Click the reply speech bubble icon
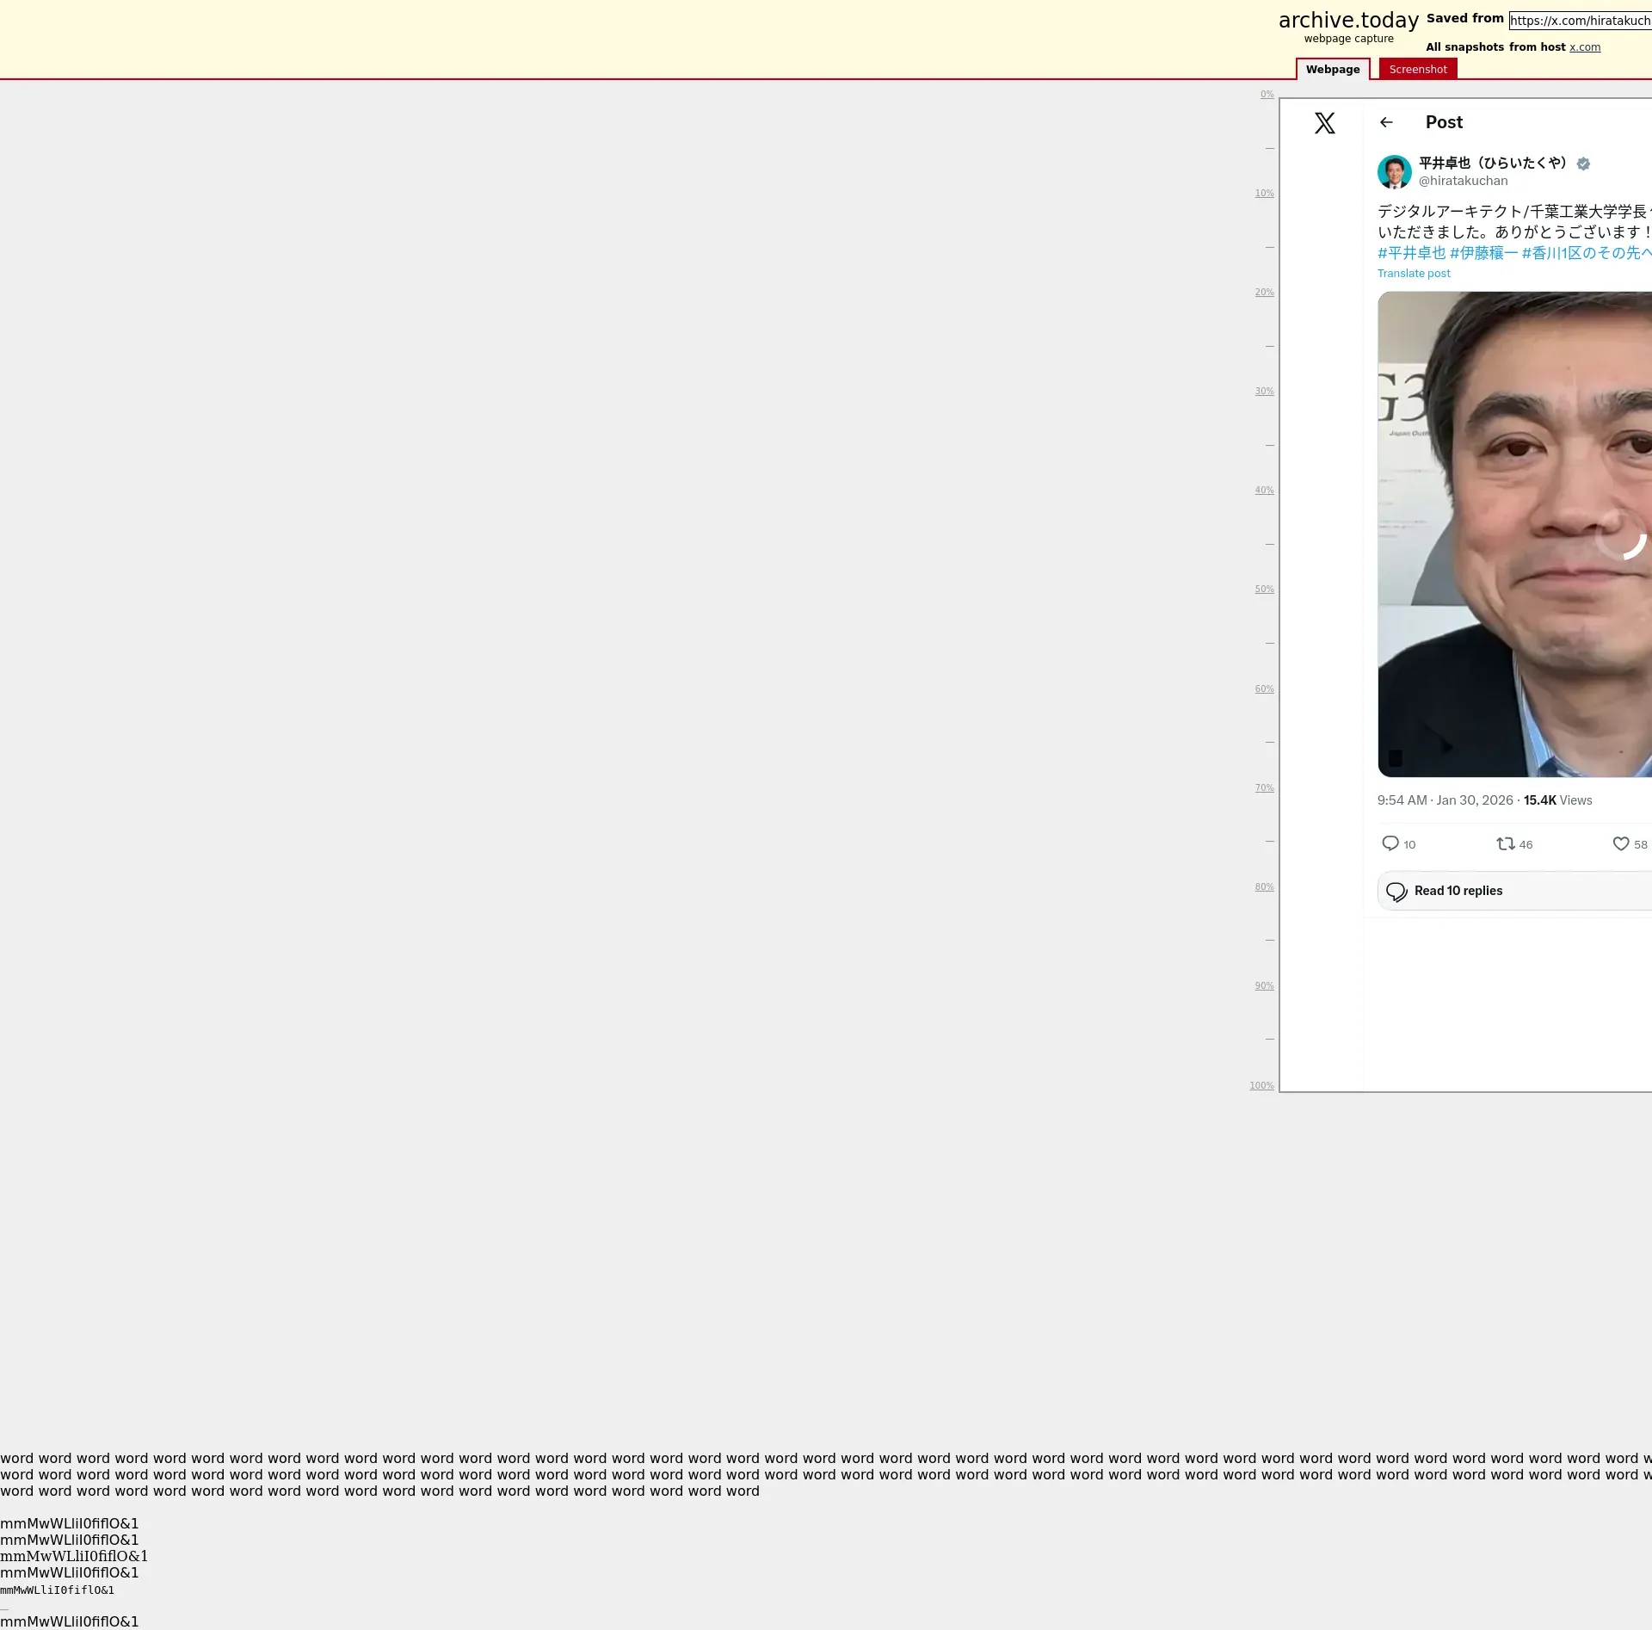This screenshot has height=1630, width=1652. [1390, 843]
